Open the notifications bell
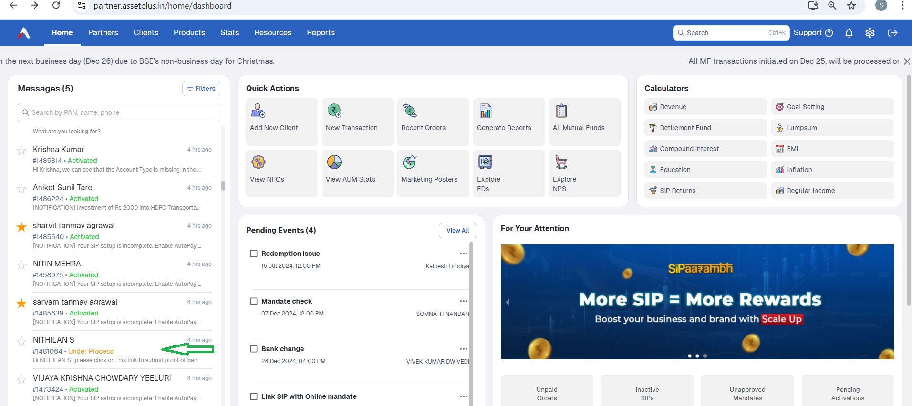Viewport: 912px width, 406px height. (x=849, y=33)
